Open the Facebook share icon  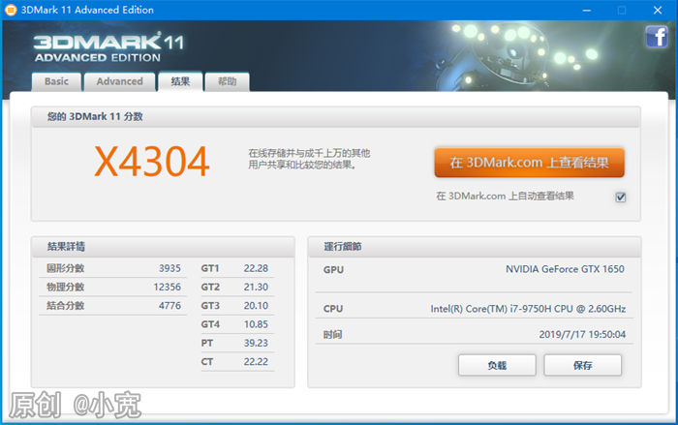coord(657,37)
